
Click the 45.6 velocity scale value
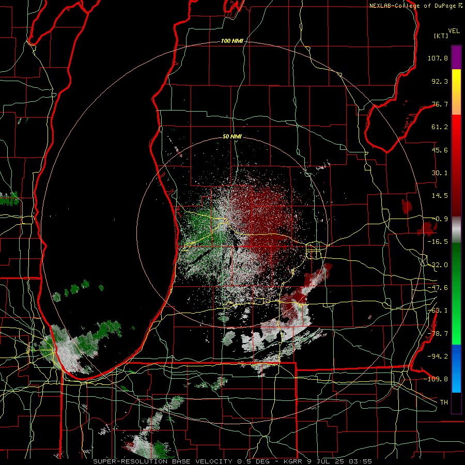(440, 150)
